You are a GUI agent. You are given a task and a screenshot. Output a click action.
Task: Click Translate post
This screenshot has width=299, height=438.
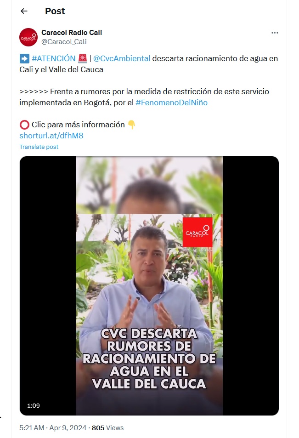coord(39,147)
